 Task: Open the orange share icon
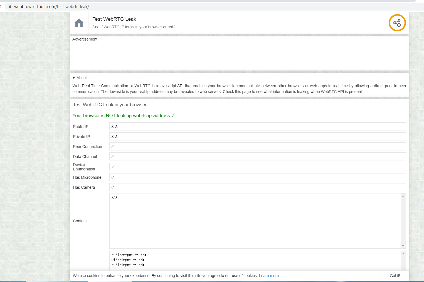[397, 23]
